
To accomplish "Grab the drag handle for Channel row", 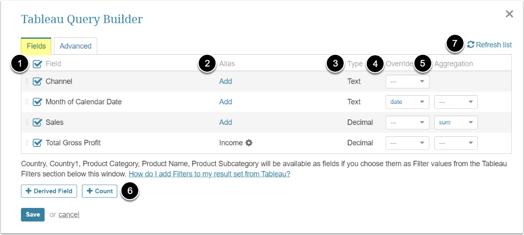I will point(27,81).
